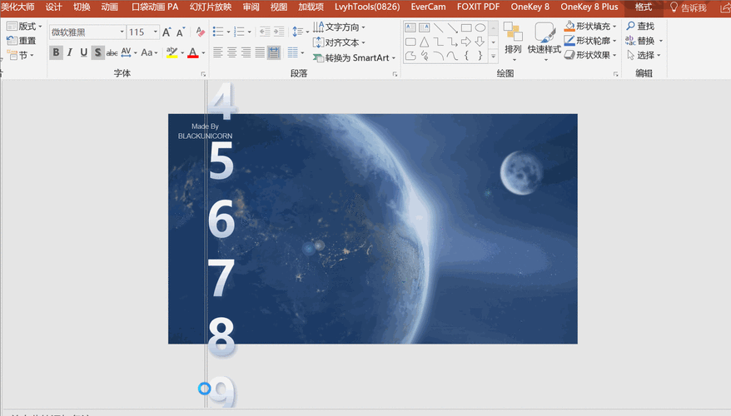
Task: Choose the triangle shape
Action: 425,42
